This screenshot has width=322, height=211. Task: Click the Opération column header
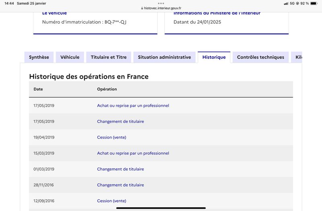point(107,89)
